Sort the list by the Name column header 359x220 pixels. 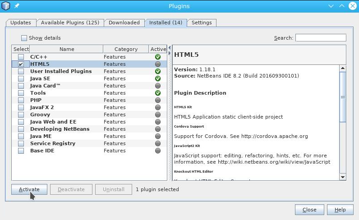[67, 49]
